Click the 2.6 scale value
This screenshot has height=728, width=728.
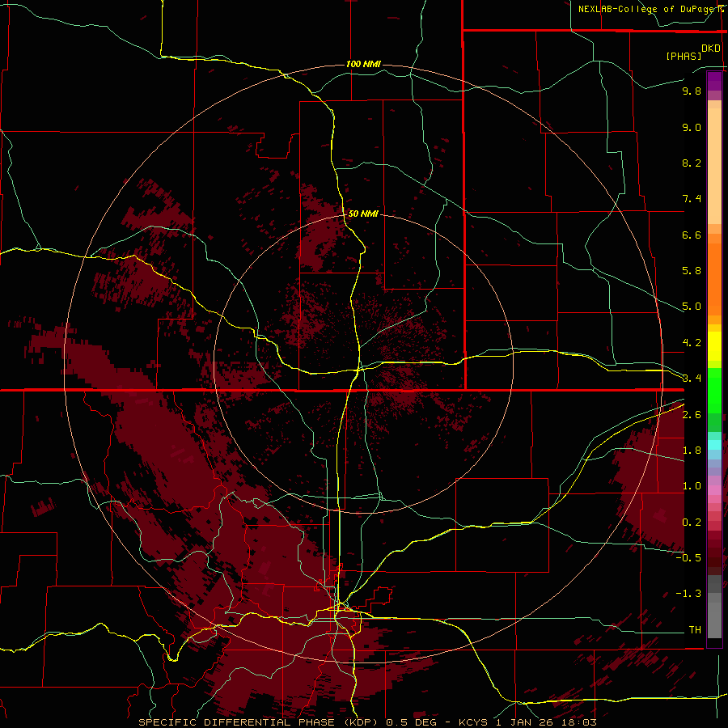[x=692, y=415]
